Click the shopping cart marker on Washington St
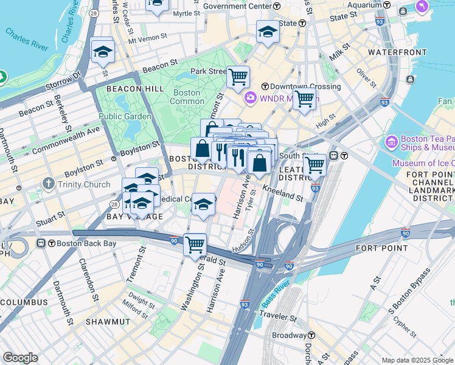 point(195,245)
